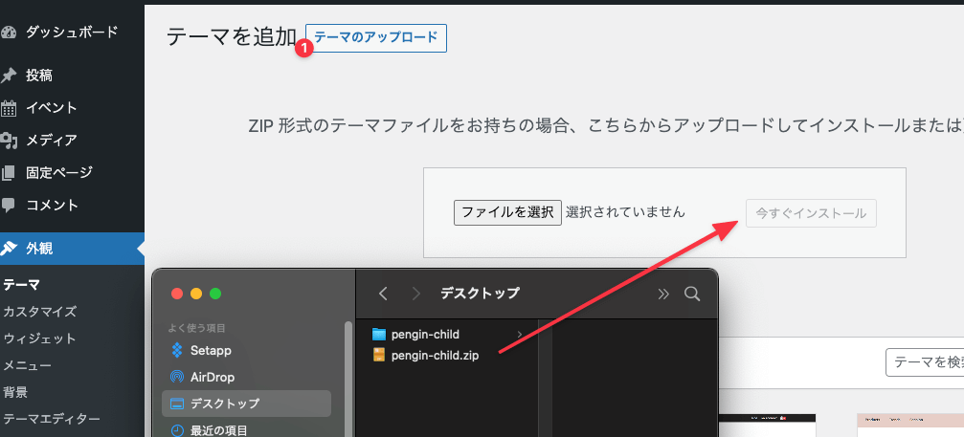Image resolution: width=964 pixels, height=437 pixels.
Task: Click the ファイルを選択 button
Action: 507,212
